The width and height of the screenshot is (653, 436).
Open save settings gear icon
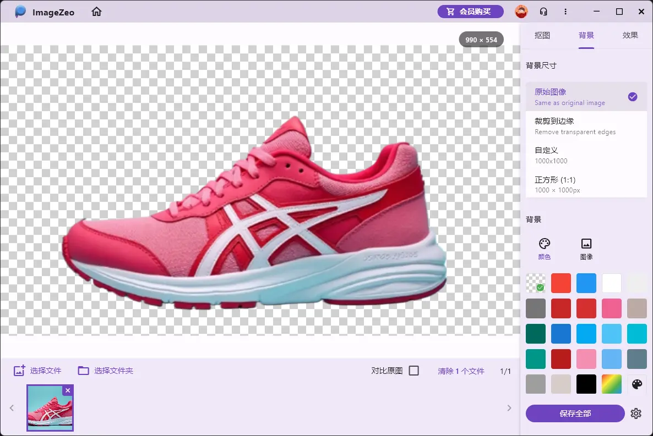[636, 413]
